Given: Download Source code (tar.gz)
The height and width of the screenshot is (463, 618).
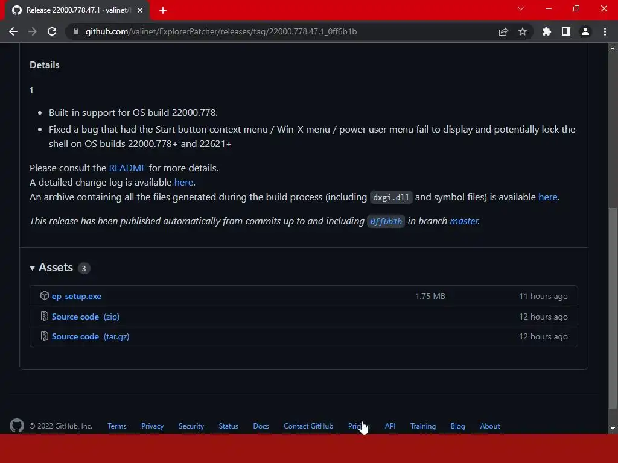Looking at the screenshot, I should [x=91, y=336].
